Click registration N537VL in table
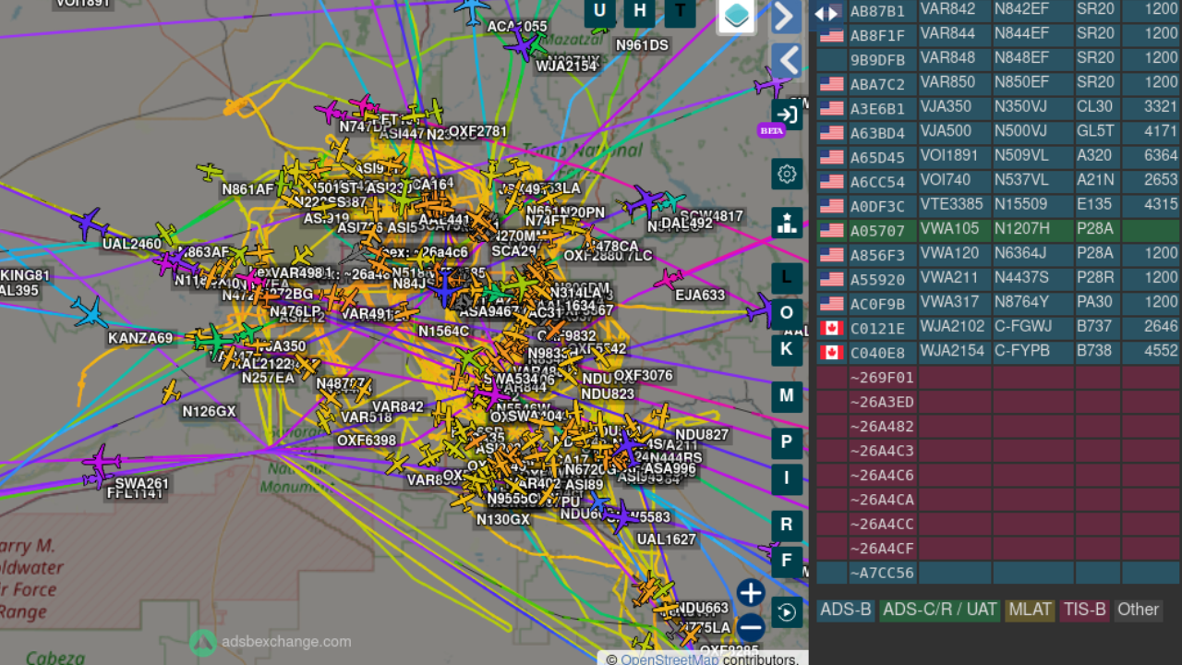The image size is (1182, 665). (1021, 181)
